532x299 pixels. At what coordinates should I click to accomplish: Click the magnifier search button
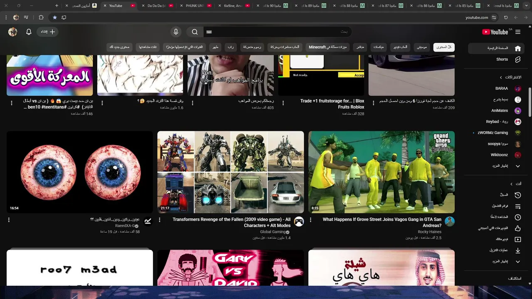click(x=195, y=32)
